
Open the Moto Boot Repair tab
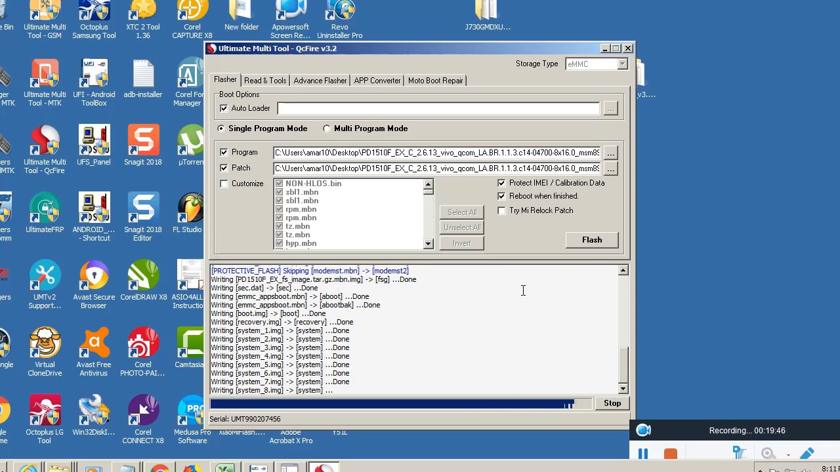coord(436,81)
